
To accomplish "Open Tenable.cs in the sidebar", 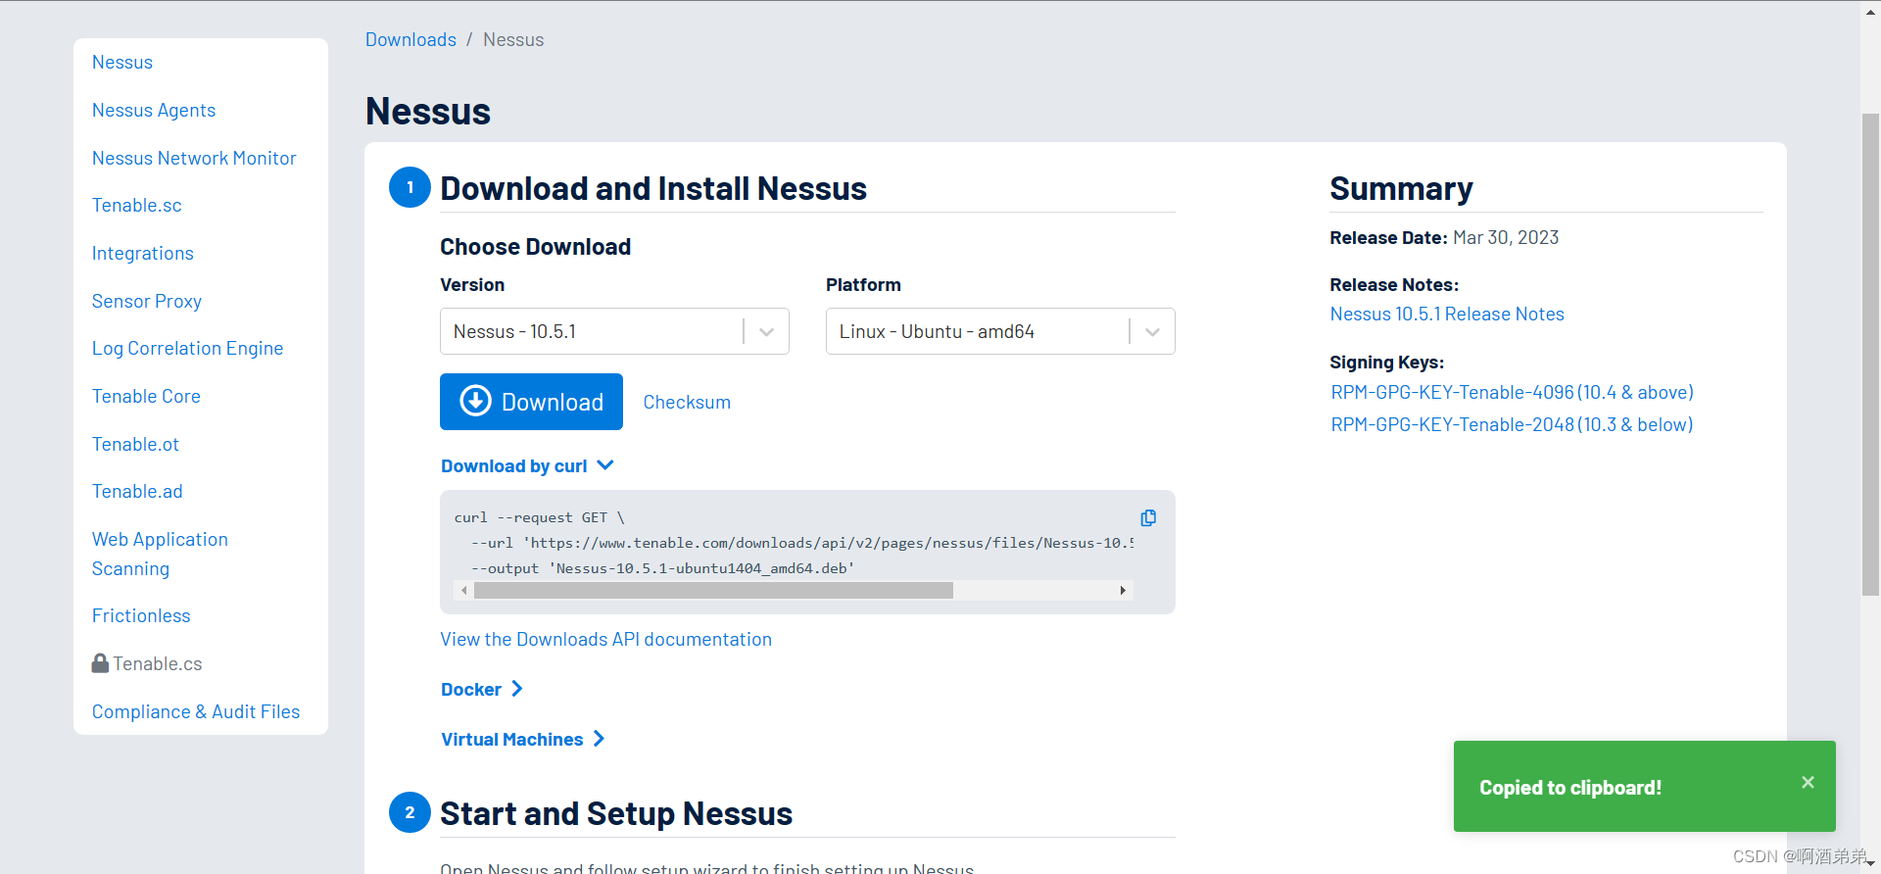I will tap(157, 663).
